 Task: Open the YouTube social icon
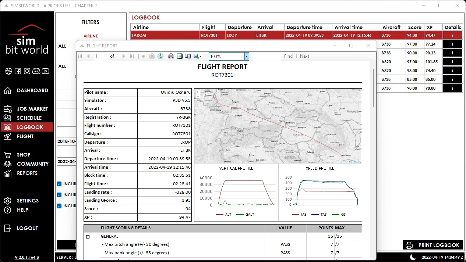(46, 71)
